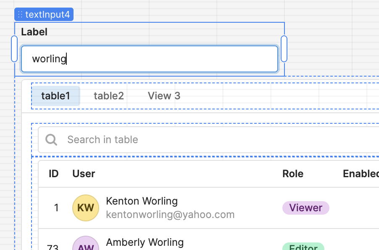Select the View 3 tab
Image resolution: width=379 pixels, height=250 pixels.
tap(164, 96)
